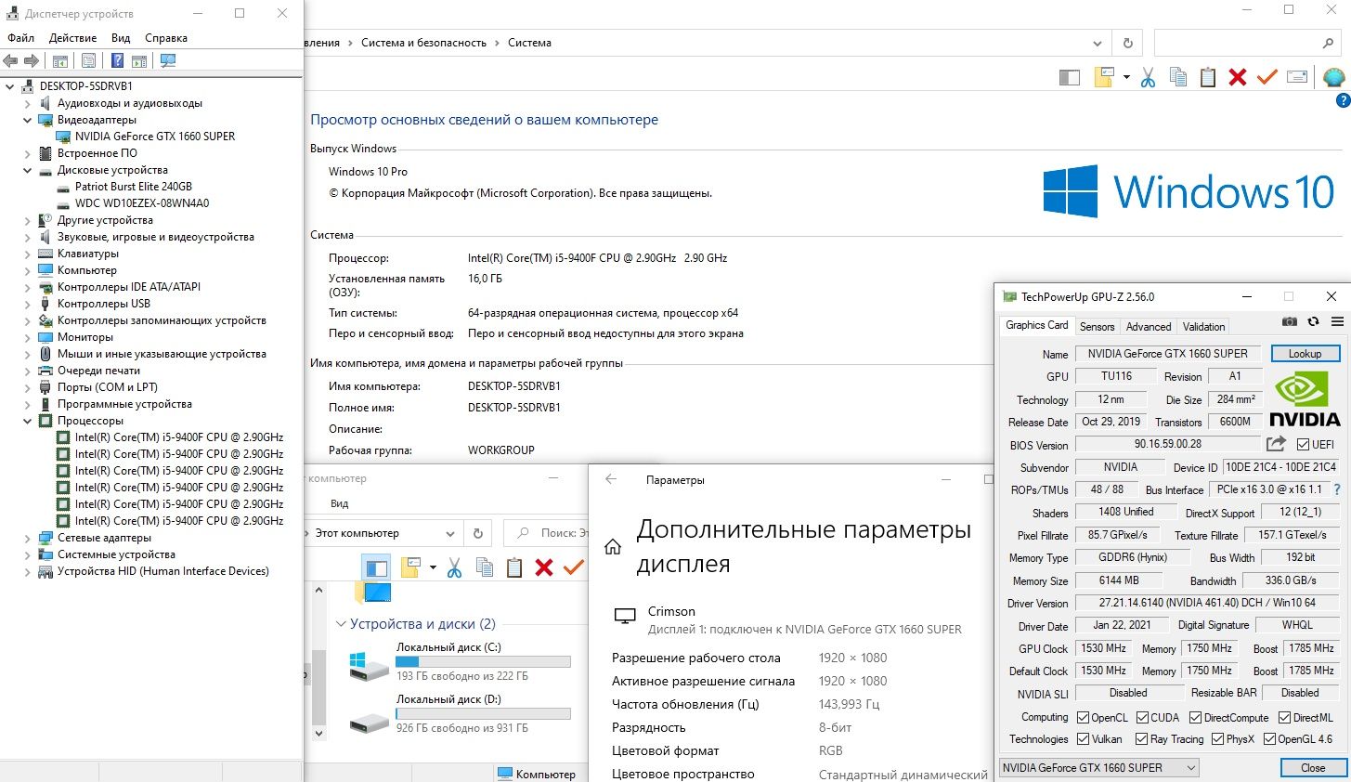Click red X delete icon in This PC explorer
This screenshot has width=1351, height=782.
tap(544, 567)
